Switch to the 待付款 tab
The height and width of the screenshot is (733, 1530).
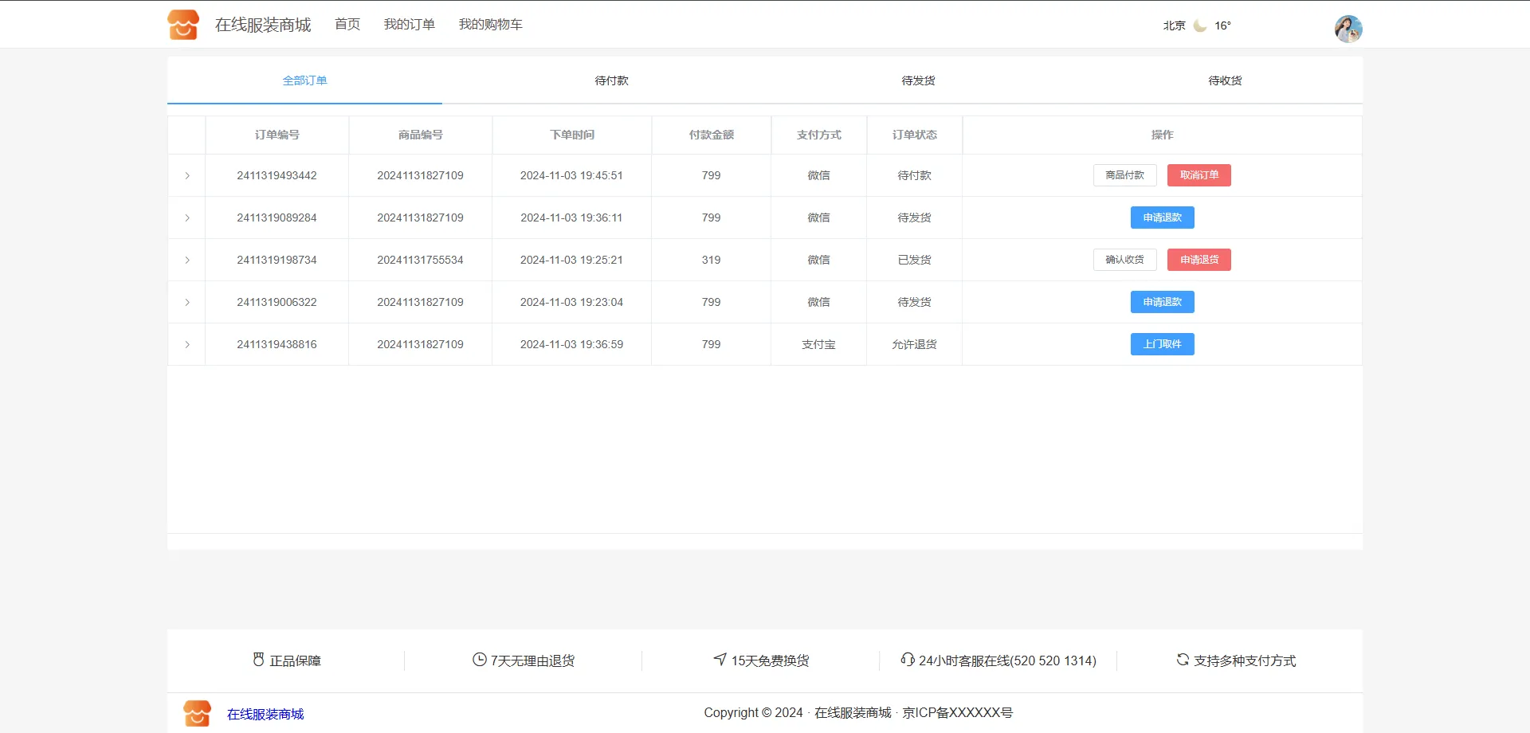(x=611, y=80)
